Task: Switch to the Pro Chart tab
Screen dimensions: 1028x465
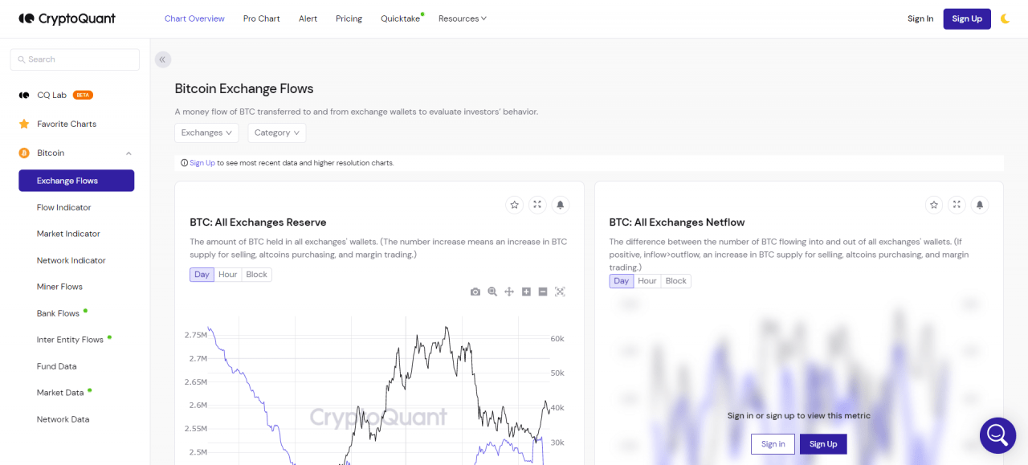Action: coord(261,18)
